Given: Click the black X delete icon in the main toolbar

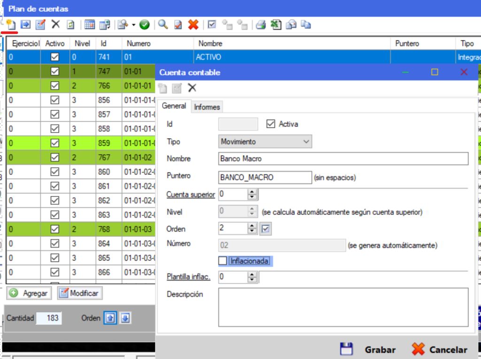Looking at the screenshot, I should (55, 24).
